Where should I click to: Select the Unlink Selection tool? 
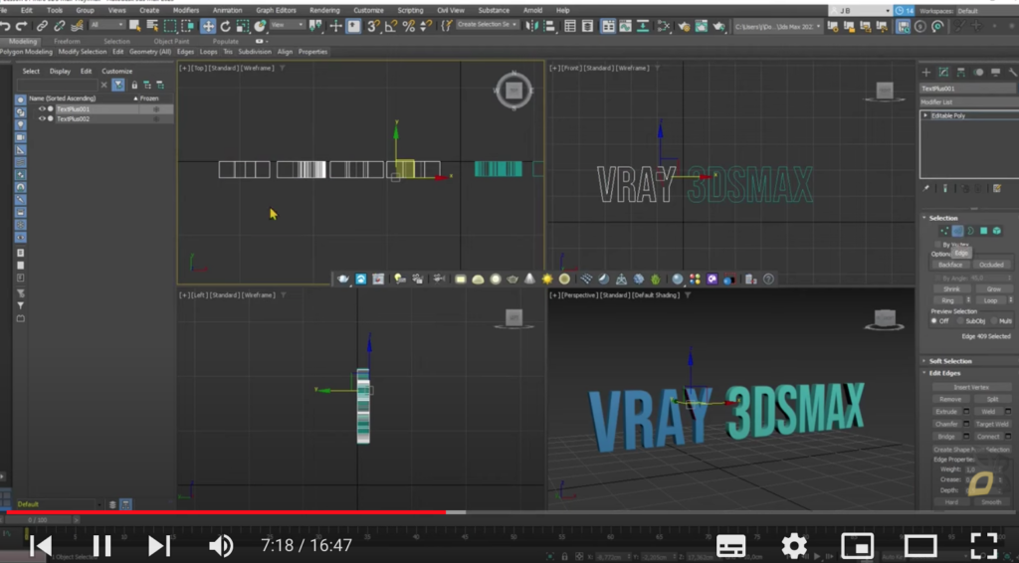tap(59, 26)
